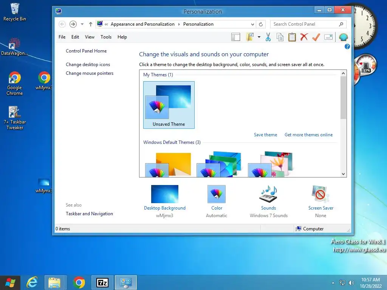Select the 7+ Taskbar Tweaker desktop icon
The height and width of the screenshot is (290, 387).
point(15,118)
